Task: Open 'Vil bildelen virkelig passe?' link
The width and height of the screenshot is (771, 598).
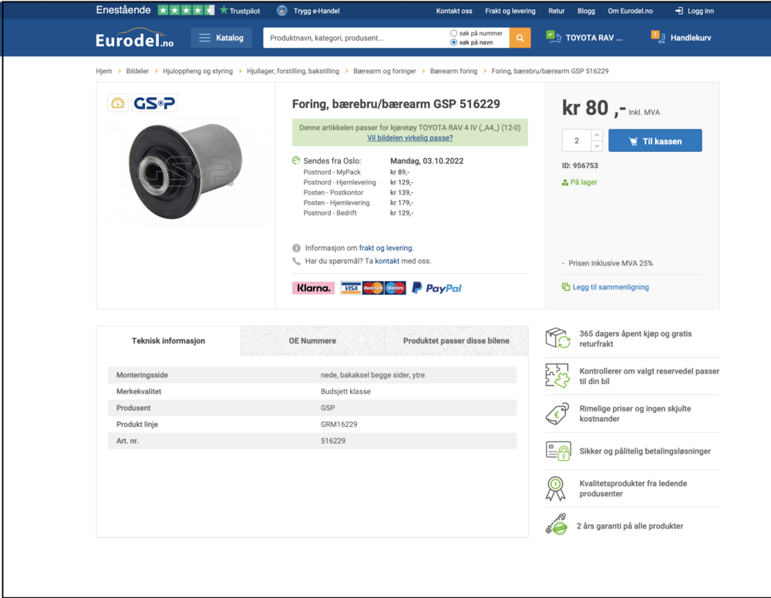Action: [x=409, y=138]
